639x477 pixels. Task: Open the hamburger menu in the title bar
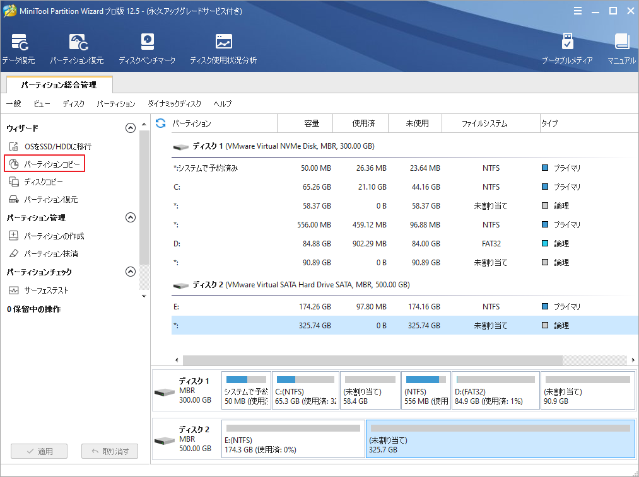[578, 10]
